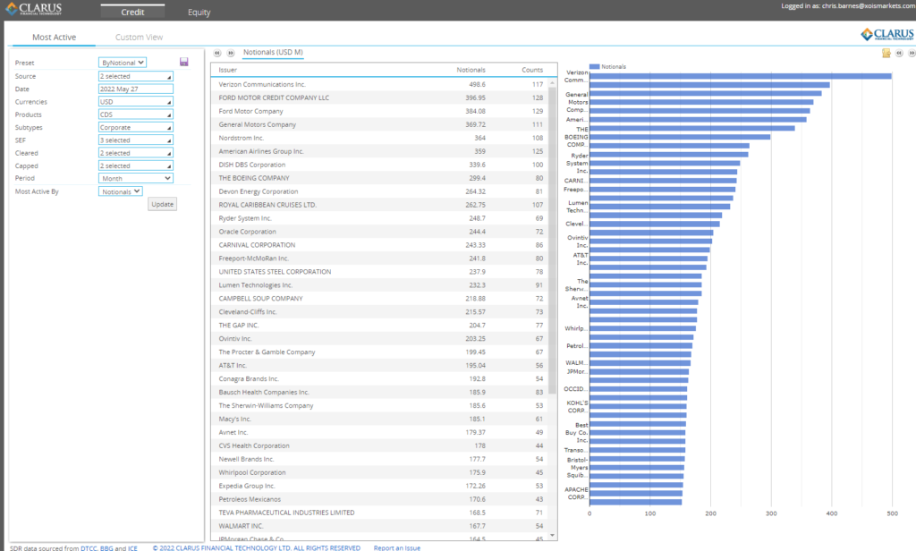Viewport: 916px width, 551px height.
Task: Click the top Verizon bar in the chart
Action: click(x=741, y=76)
